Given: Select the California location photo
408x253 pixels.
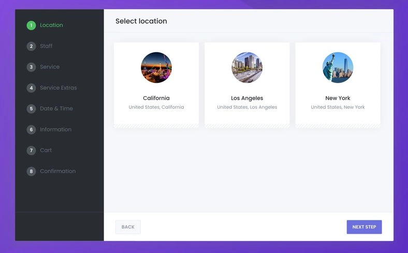Looking at the screenshot, I should point(156,67).
